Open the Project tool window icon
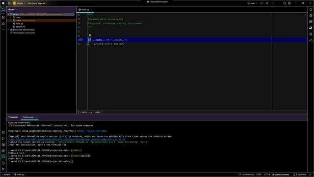Screen dimensions: 314x177 point(3,10)
